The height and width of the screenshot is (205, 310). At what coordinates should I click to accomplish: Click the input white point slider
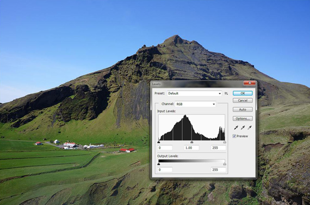(225, 142)
